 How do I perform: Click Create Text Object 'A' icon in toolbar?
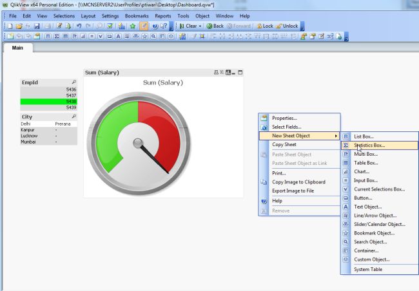coord(118,36)
